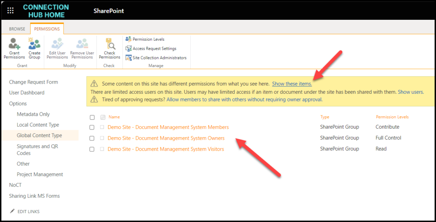Open the app launcher waffle icon
The image size is (436, 222).
tap(11, 11)
